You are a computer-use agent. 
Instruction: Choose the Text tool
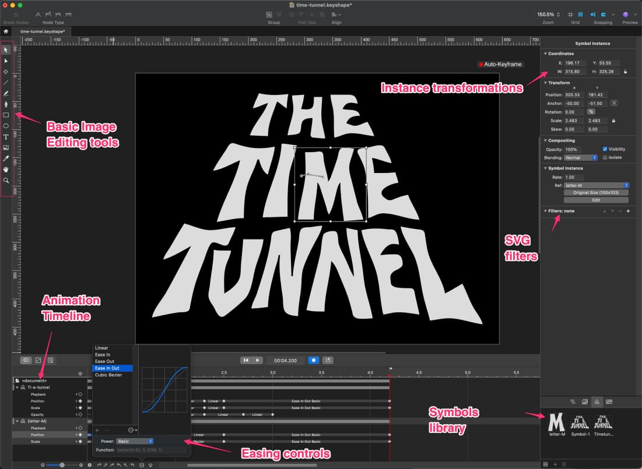[6, 137]
